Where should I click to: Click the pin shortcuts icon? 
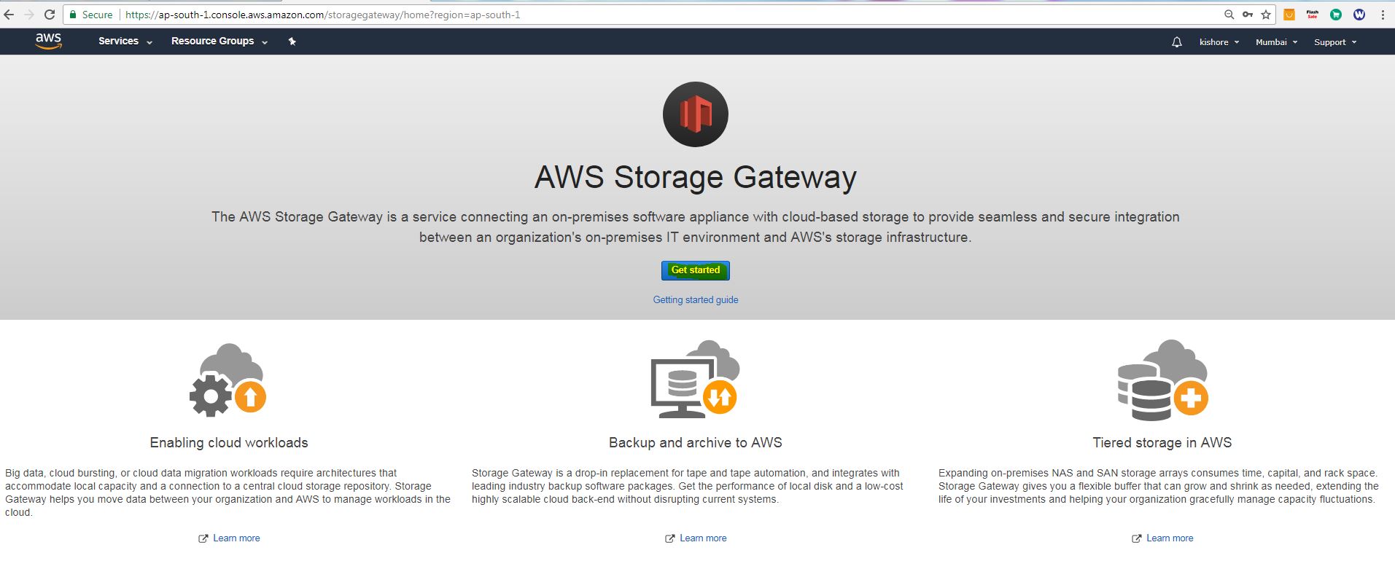pyautogui.click(x=292, y=42)
